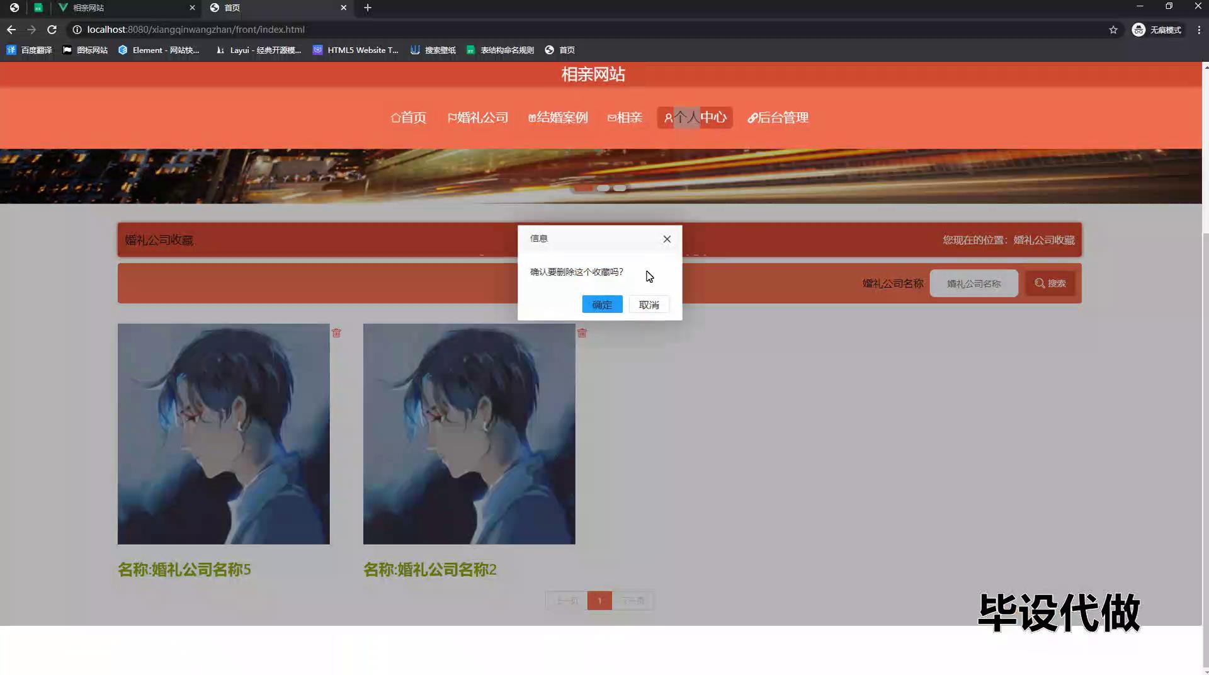Click trash icon beside 婚礼公司名称2 image
This screenshot has width=1209, height=675.
(x=582, y=333)
